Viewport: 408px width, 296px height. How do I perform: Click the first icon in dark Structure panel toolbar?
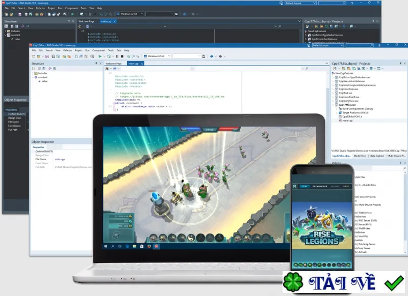coord(6,26)
